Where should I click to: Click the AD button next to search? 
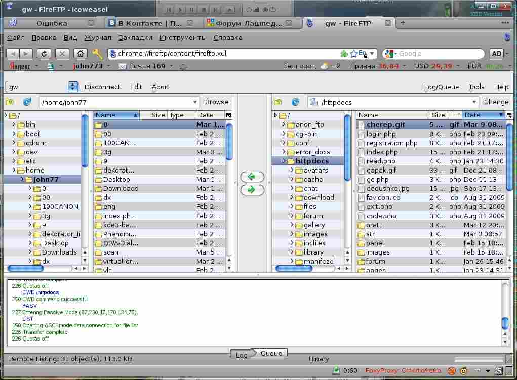point(497,54)
